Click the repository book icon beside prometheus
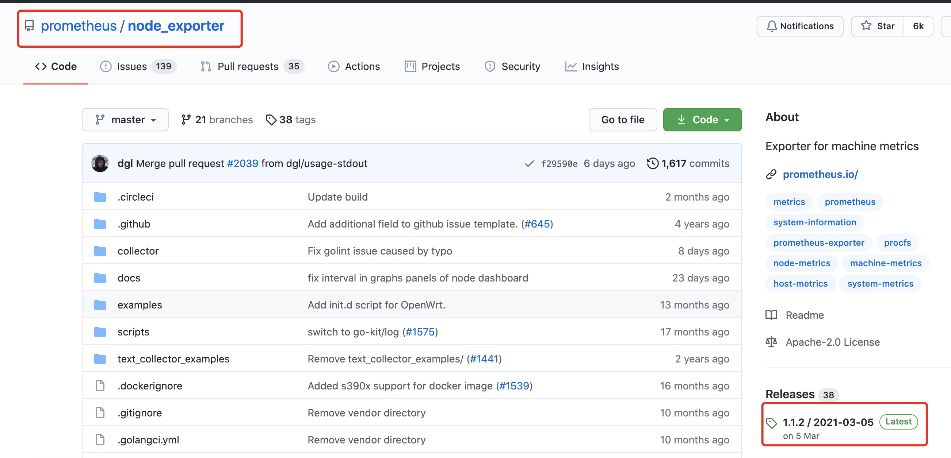 click(x=29, y=26)
